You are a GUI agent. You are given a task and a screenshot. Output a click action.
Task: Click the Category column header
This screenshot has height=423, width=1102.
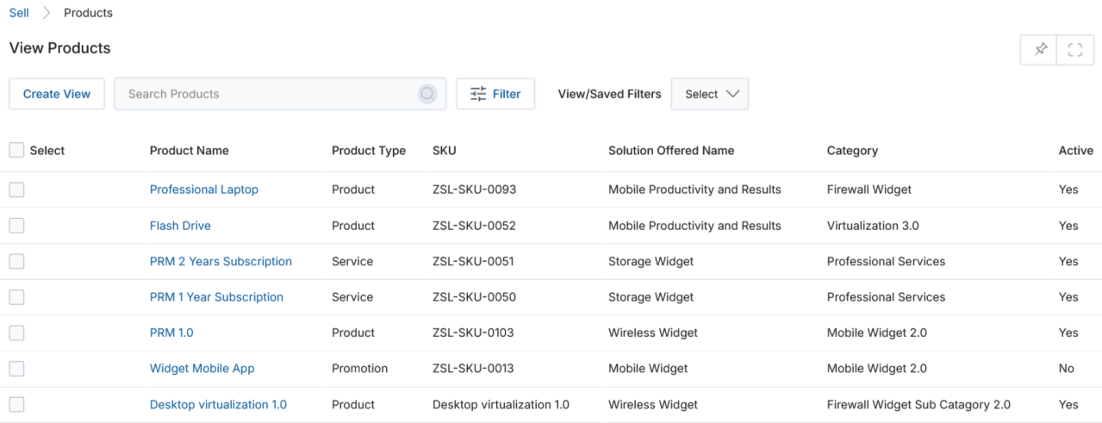click(x=852, y=151)
